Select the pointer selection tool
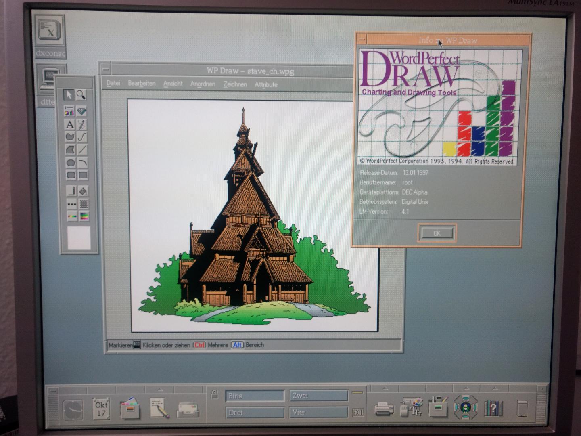Screen dimensions: 581x436 pyautogui.click(x=69, y=95)
